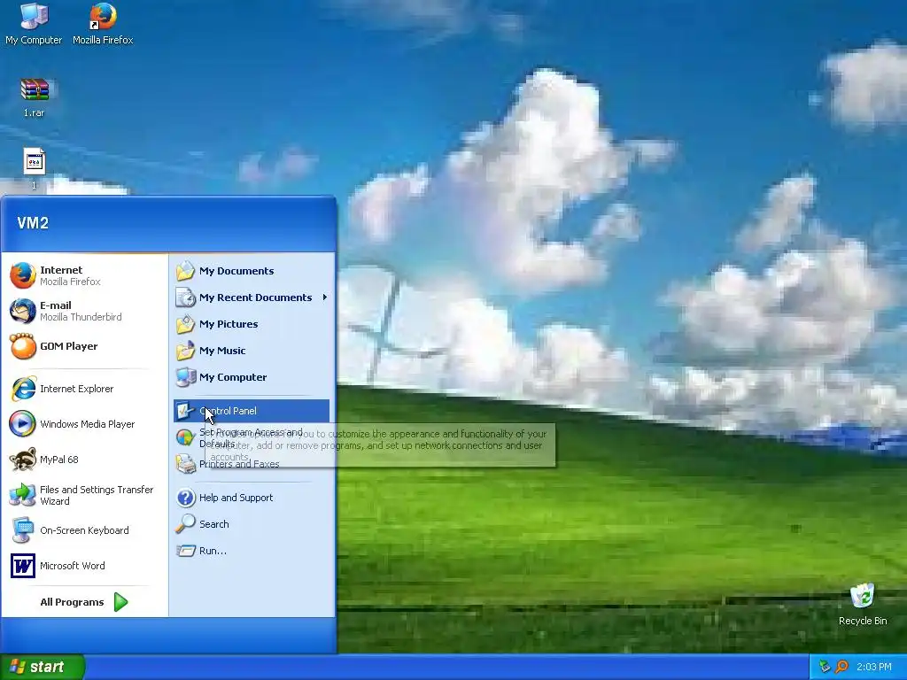
Task: Click the Firefox icon beside Internet
Action: click(22, 276)
